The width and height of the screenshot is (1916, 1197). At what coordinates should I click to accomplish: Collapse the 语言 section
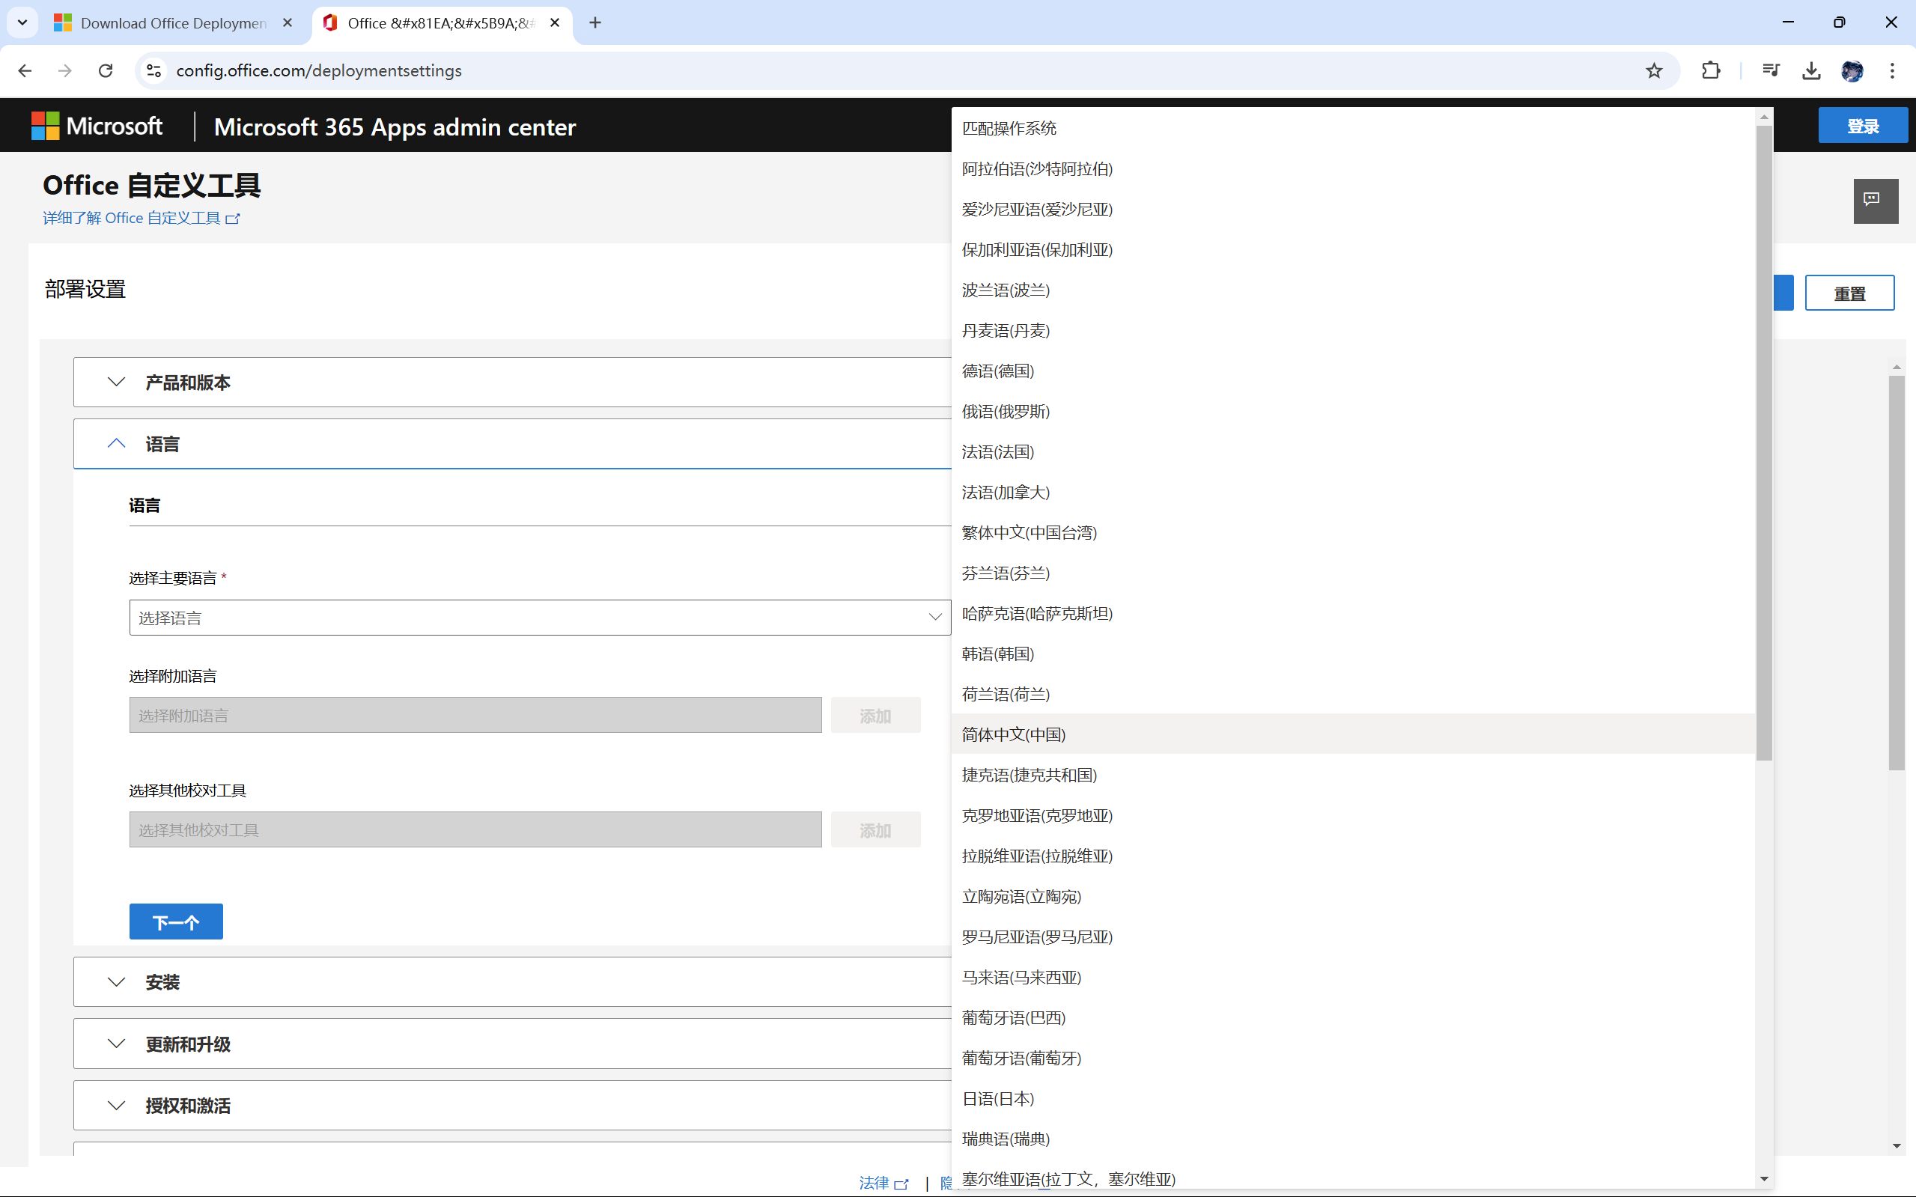pos(512,443)
